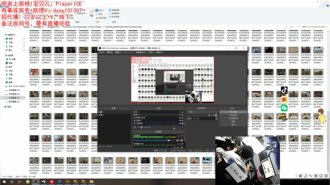Image resolution: width=330 pixels, height=185 pixels.
Task: Open transition properties gear icon
Action: click(216, 115)
